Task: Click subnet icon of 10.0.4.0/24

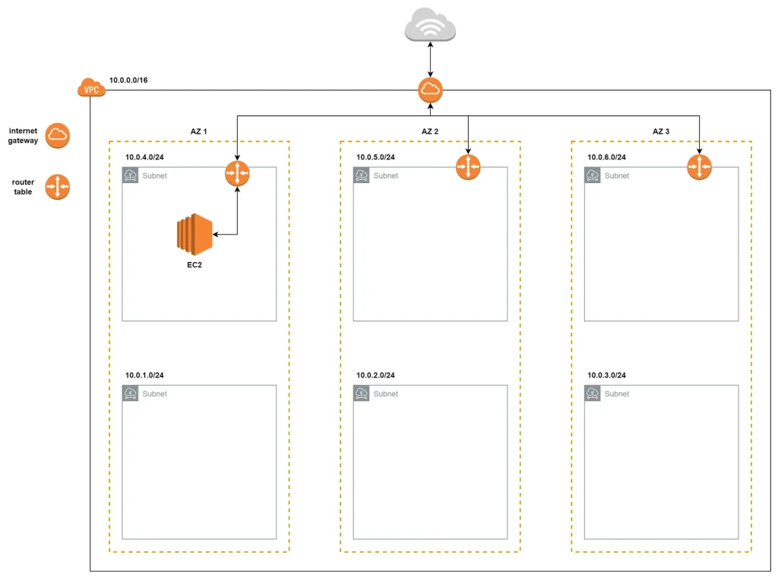Action: 131,175
